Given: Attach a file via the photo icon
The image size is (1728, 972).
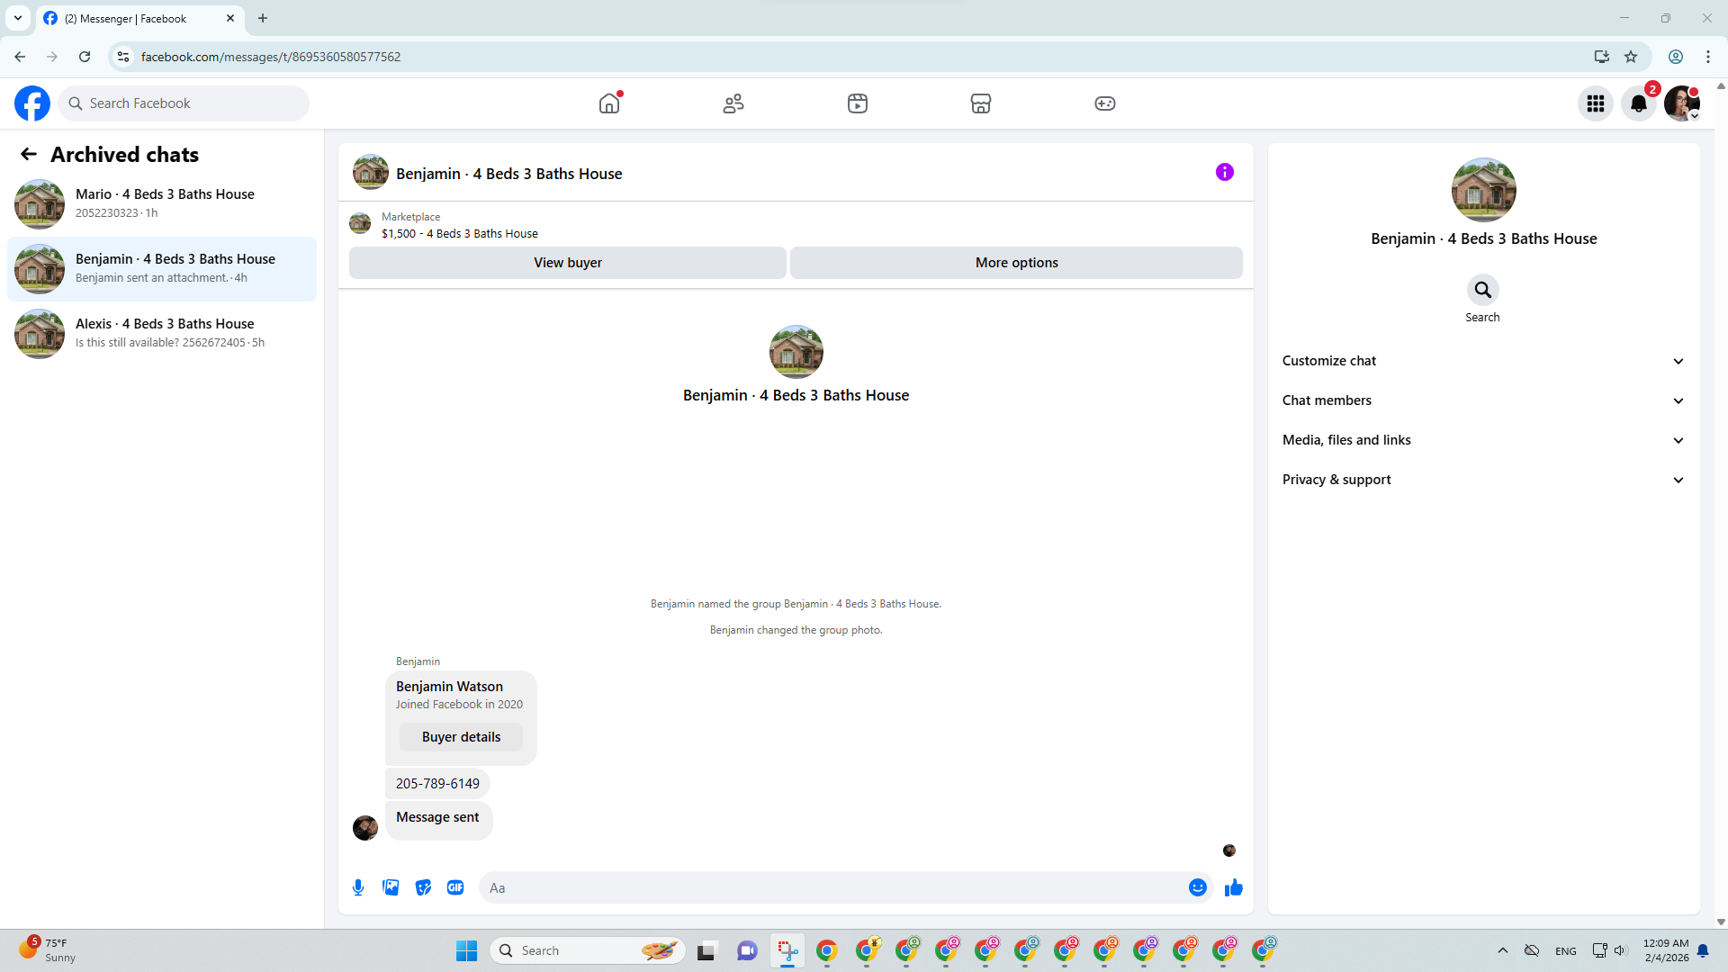Looking at the screenshot, I should 391,887.
